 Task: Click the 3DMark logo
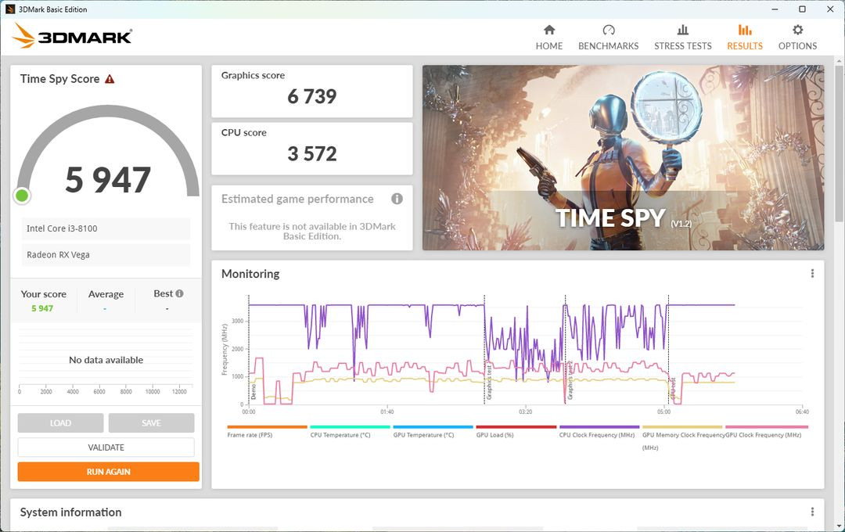pyautogui.click(x=73, y=35)
